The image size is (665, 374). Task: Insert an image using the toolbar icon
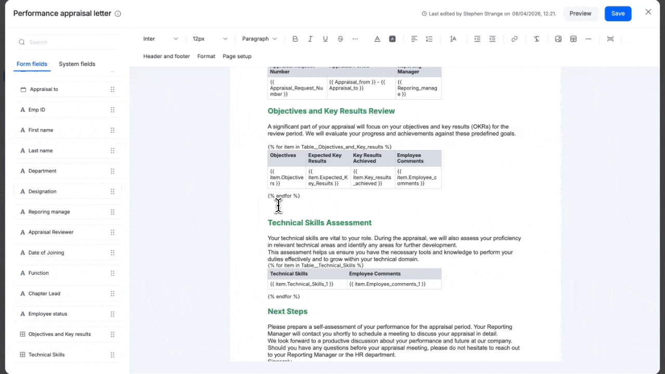point(558,39)
